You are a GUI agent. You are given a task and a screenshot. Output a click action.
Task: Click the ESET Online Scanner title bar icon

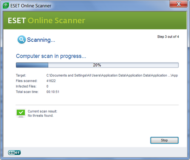coord(6,6)
